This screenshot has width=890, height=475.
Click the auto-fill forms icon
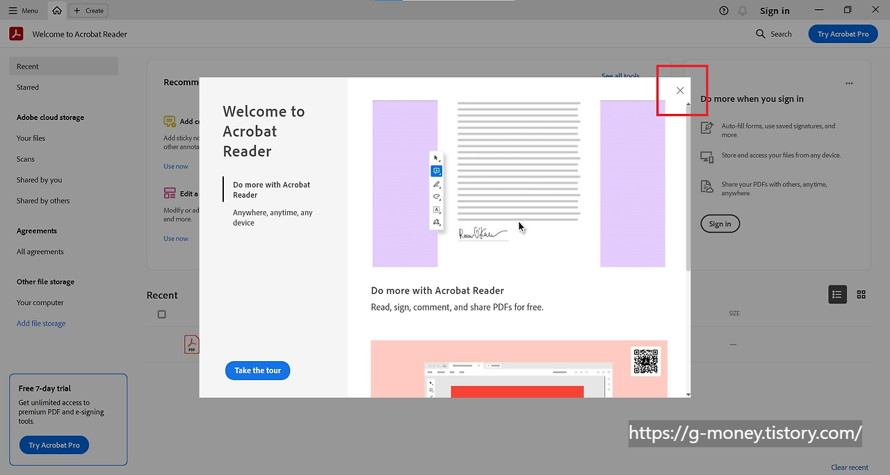[x=707, y=128]
